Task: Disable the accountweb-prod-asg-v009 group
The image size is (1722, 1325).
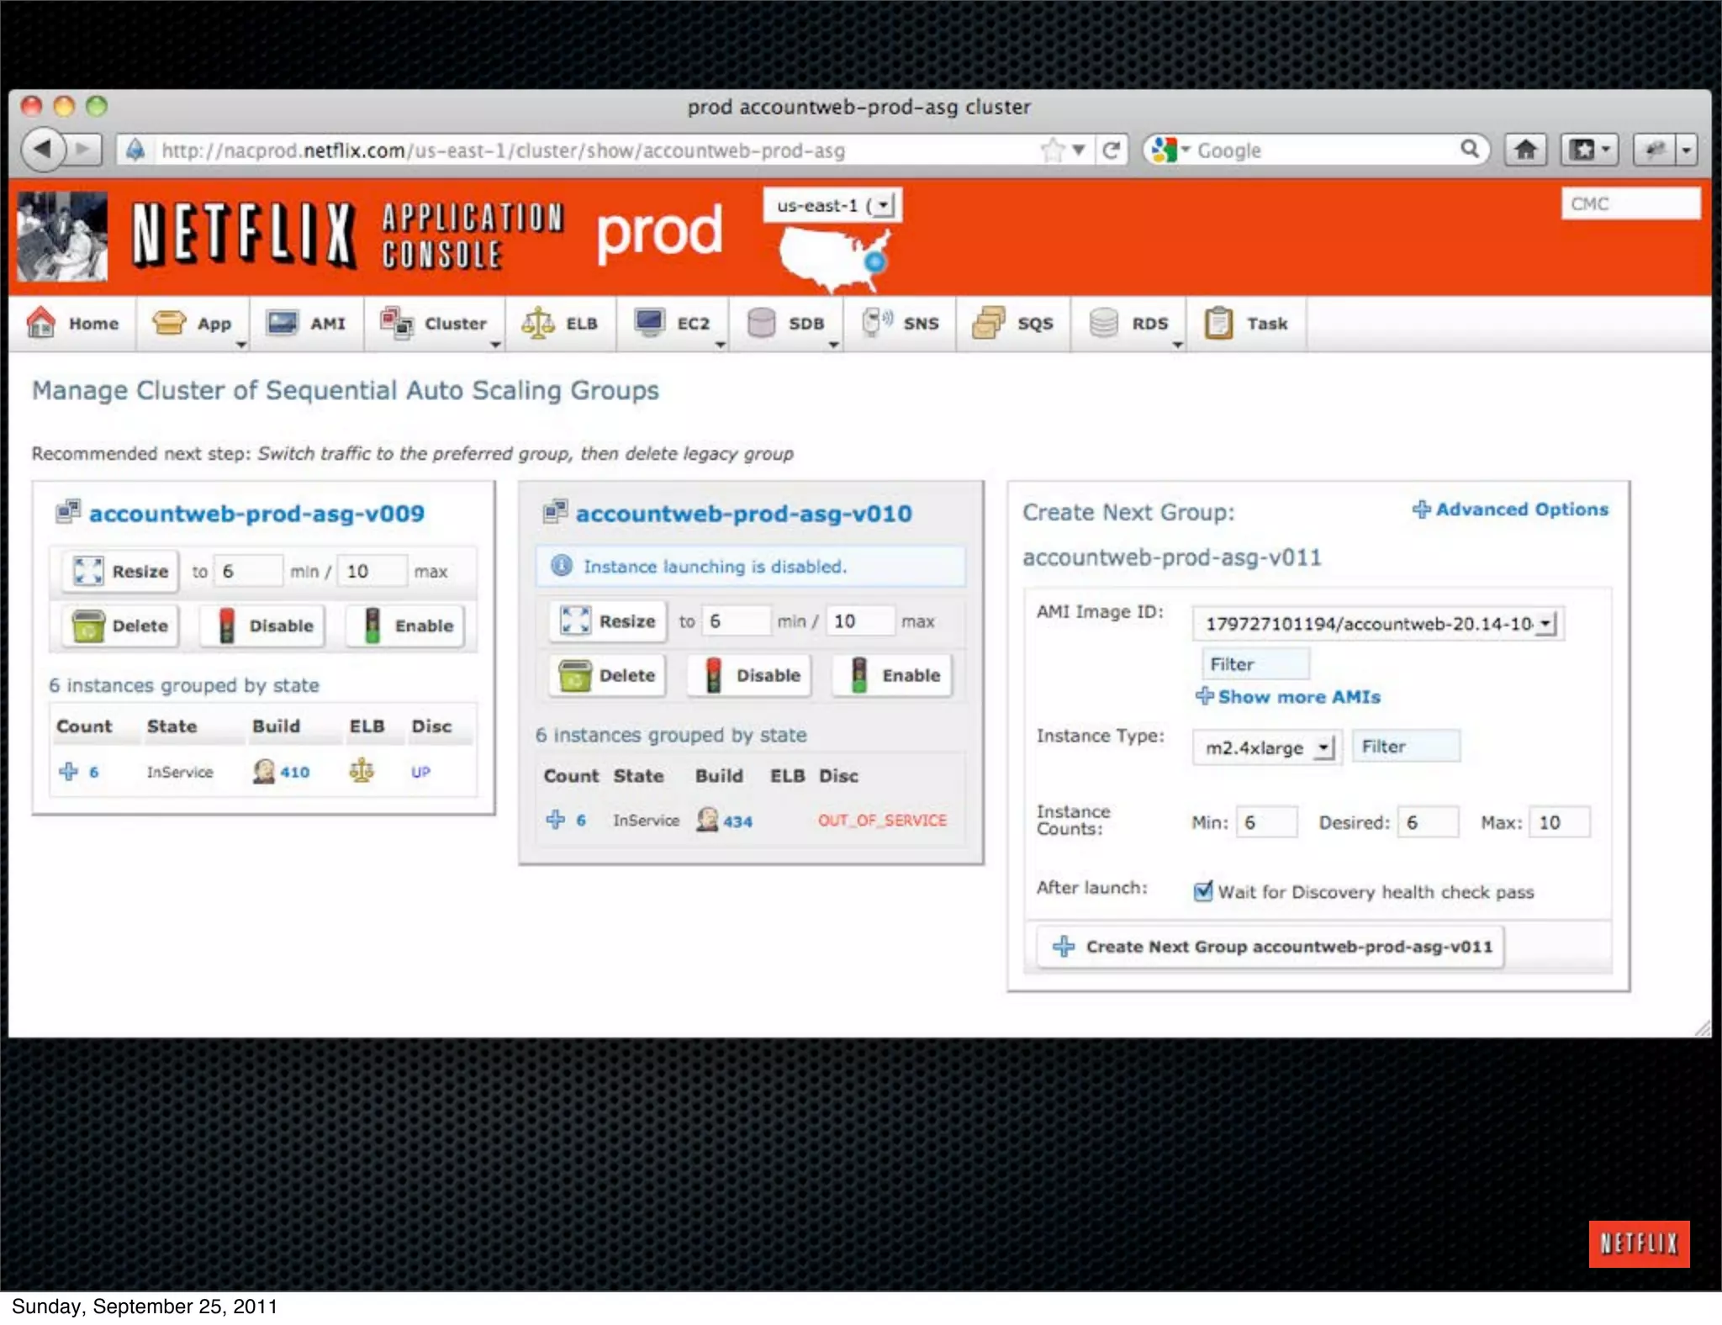Action: click(x=263, y=626)
